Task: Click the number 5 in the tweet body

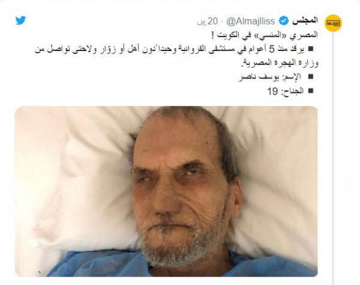Action: pos(272,49)
